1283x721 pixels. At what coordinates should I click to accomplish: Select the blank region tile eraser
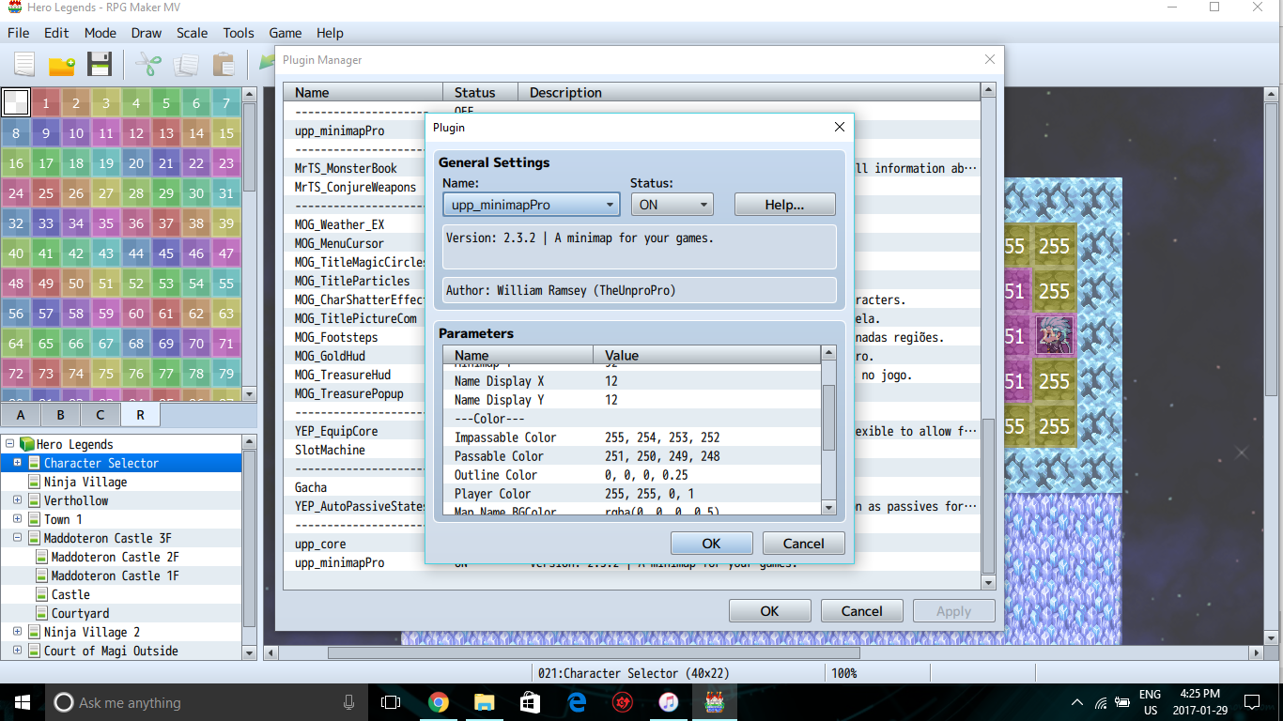click(x=16, y=102)
